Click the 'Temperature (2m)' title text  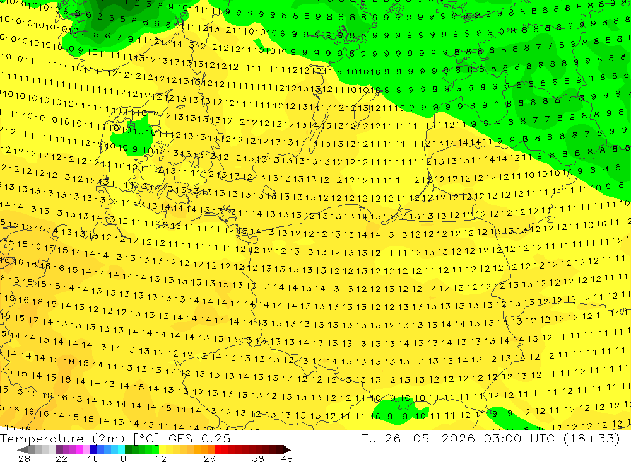[62, 439]
